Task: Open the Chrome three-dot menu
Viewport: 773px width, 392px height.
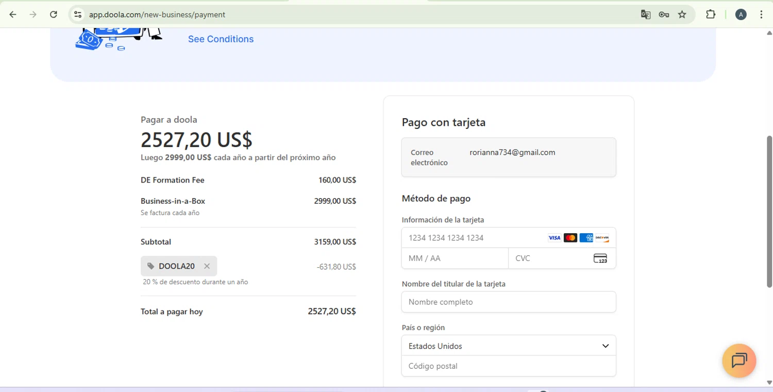Action: [761, 14]
